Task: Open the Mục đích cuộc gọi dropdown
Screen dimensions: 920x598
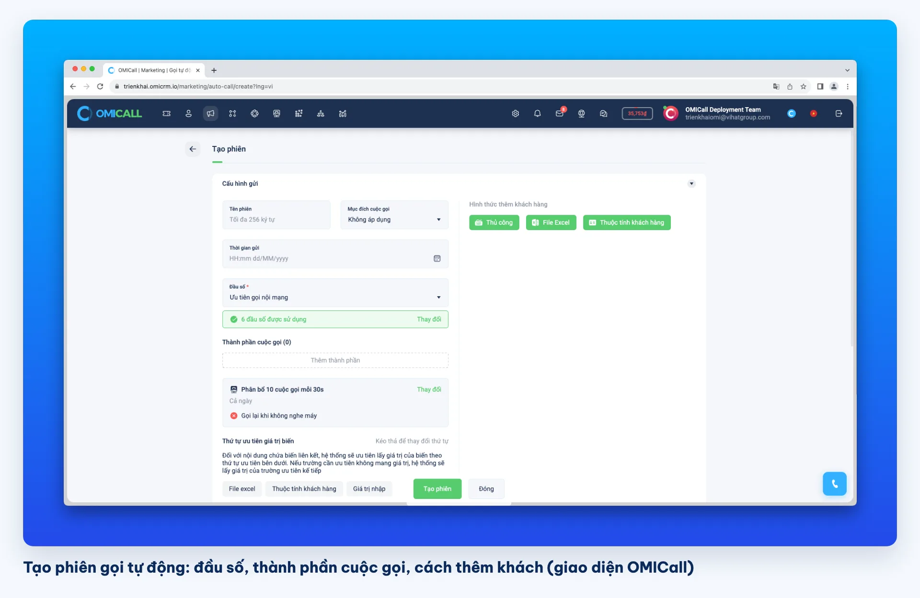Action: [x=394, y=215]
